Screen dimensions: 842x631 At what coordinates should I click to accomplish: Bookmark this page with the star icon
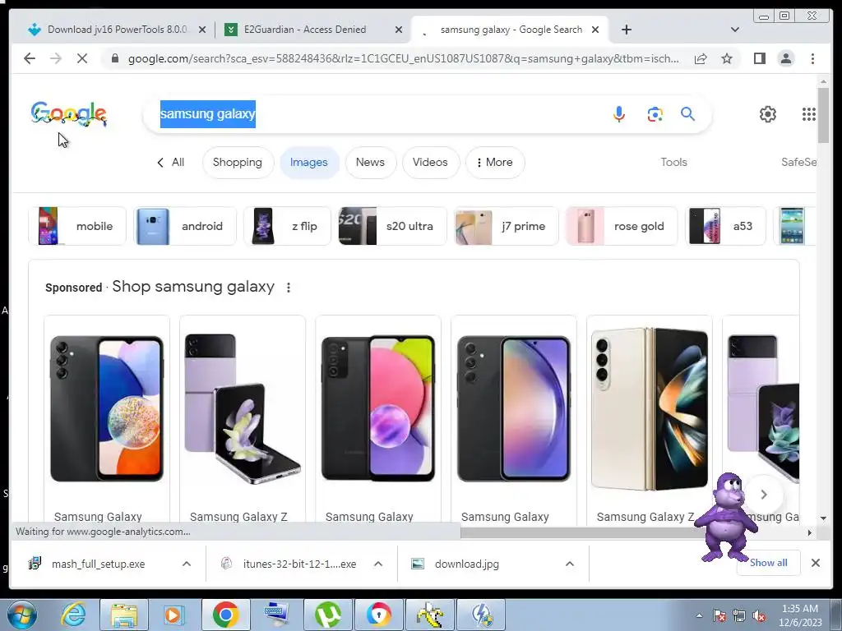[727, 58]
